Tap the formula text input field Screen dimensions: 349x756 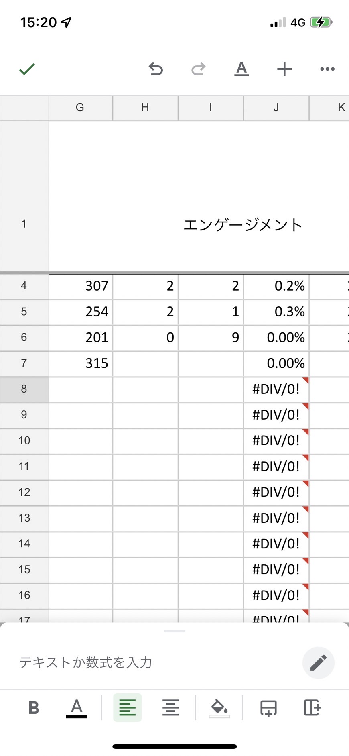click(x=156, y=662)
